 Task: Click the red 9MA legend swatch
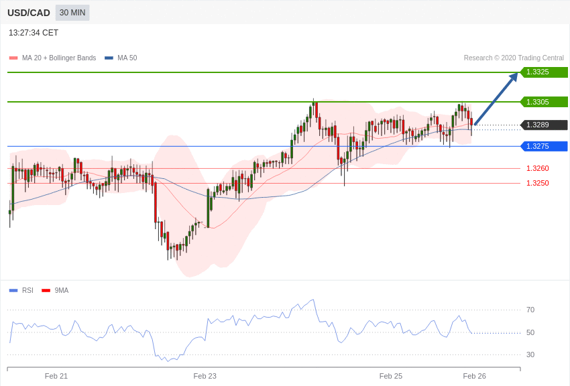point(46,290)
